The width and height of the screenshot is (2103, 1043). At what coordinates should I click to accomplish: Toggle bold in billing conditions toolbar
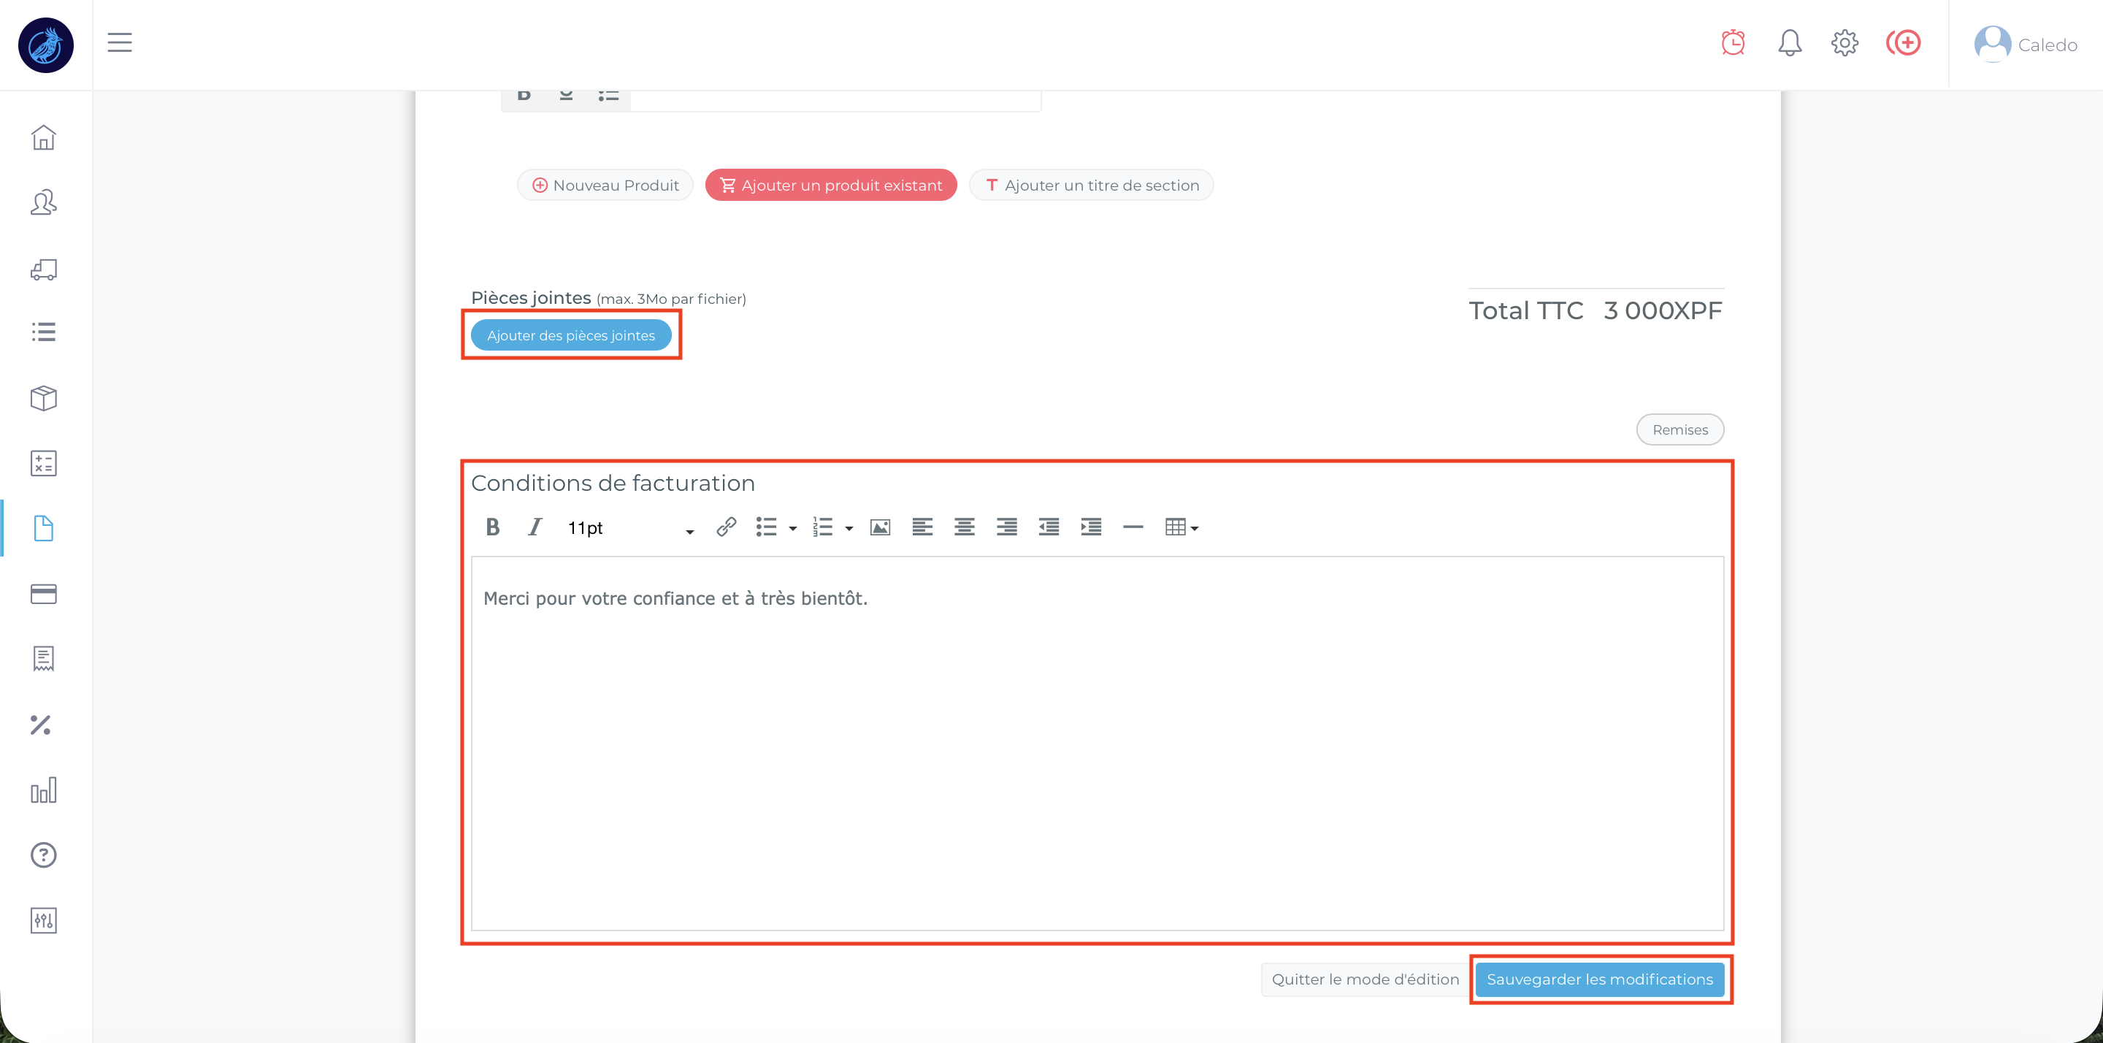click(x=492, y=527)
